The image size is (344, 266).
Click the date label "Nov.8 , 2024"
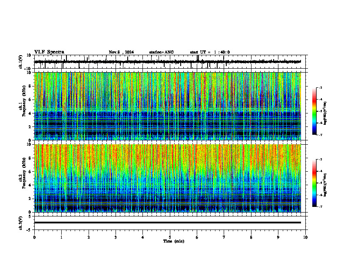pos(121,52)
